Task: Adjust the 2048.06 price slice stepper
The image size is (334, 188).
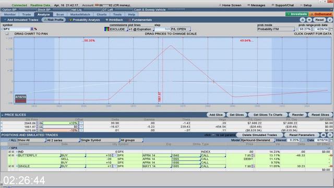Action: click(37, 123)
